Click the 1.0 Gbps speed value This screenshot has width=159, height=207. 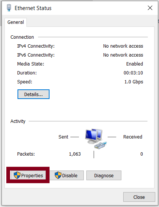click(x=134, y=82)
